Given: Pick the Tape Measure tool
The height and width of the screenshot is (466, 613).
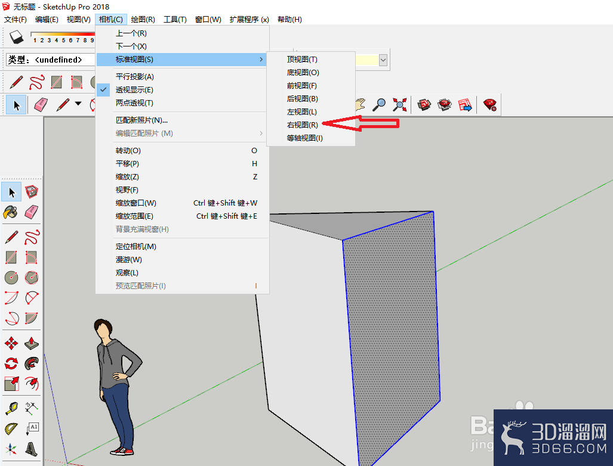Looking at the screenshot, I should 11,409.
